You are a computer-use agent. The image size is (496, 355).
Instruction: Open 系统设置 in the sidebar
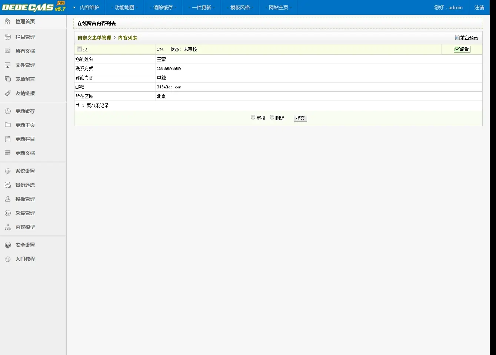(x=25, y=171)
